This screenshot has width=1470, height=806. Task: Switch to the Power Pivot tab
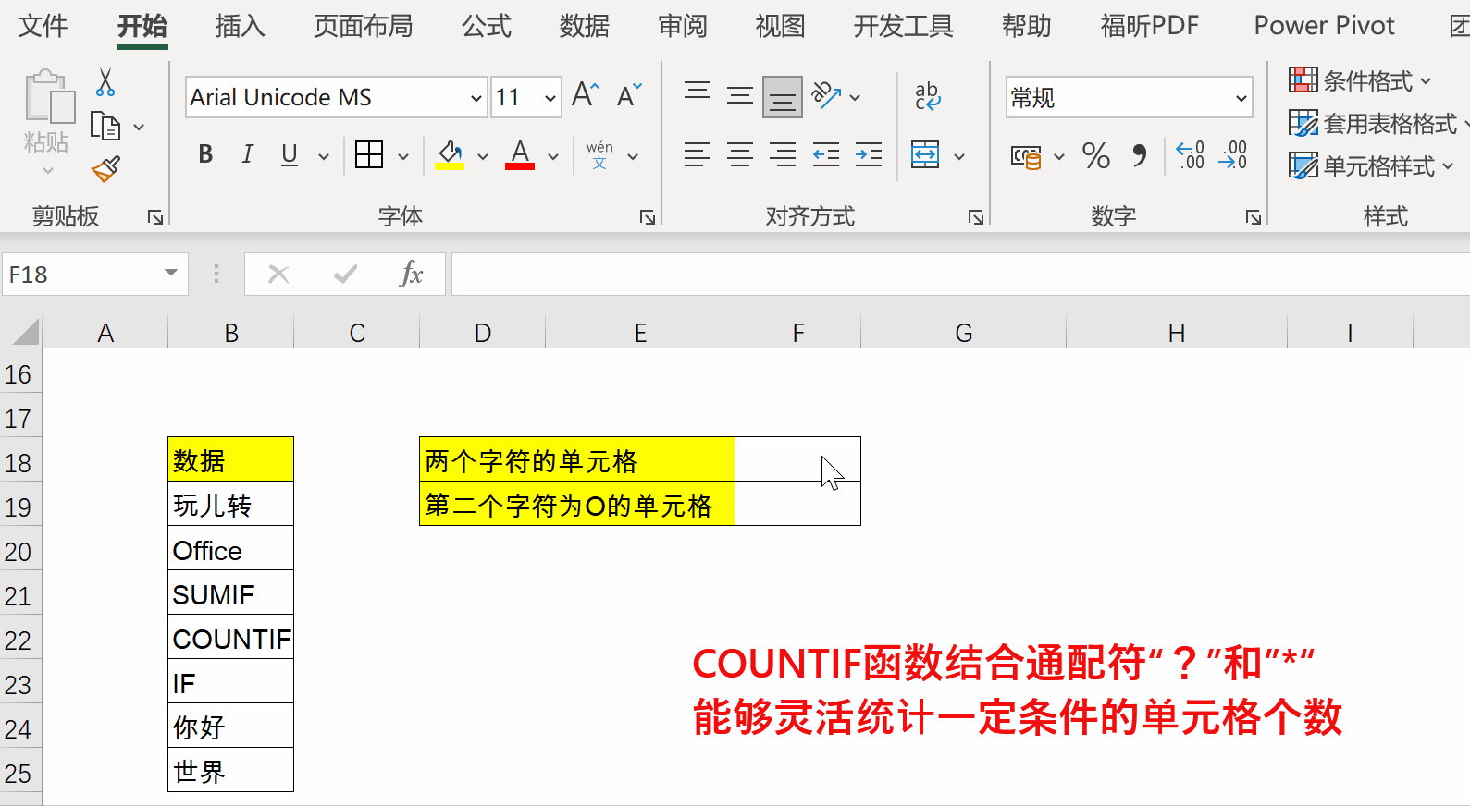pyautogui.click(x=1324, y=26)
